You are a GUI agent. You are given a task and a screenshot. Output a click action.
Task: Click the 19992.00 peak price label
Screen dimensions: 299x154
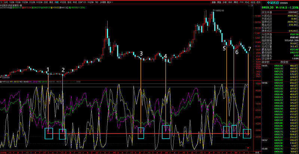tap(219, 11)
